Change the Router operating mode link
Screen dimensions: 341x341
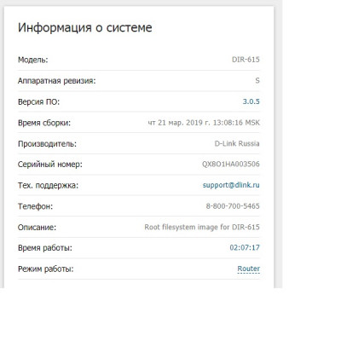(249, 269)
